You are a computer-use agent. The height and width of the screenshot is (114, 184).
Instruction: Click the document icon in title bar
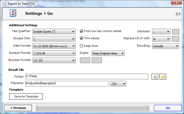point(4,4)
